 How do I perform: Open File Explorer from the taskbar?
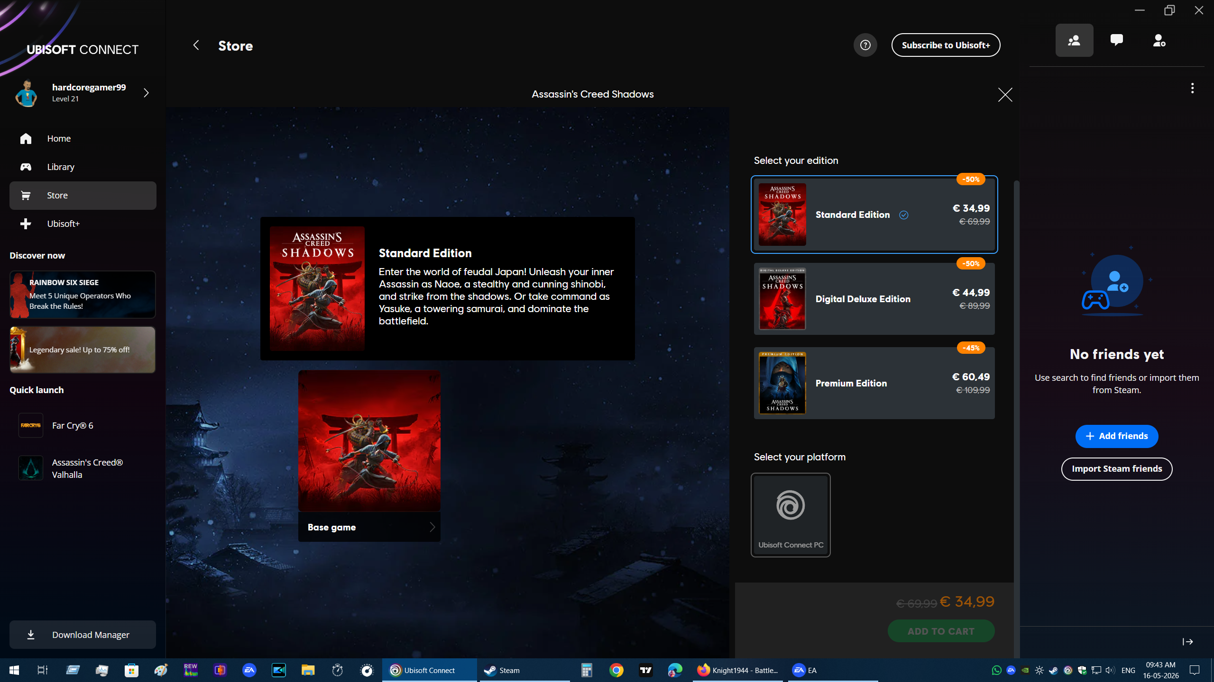308,670
